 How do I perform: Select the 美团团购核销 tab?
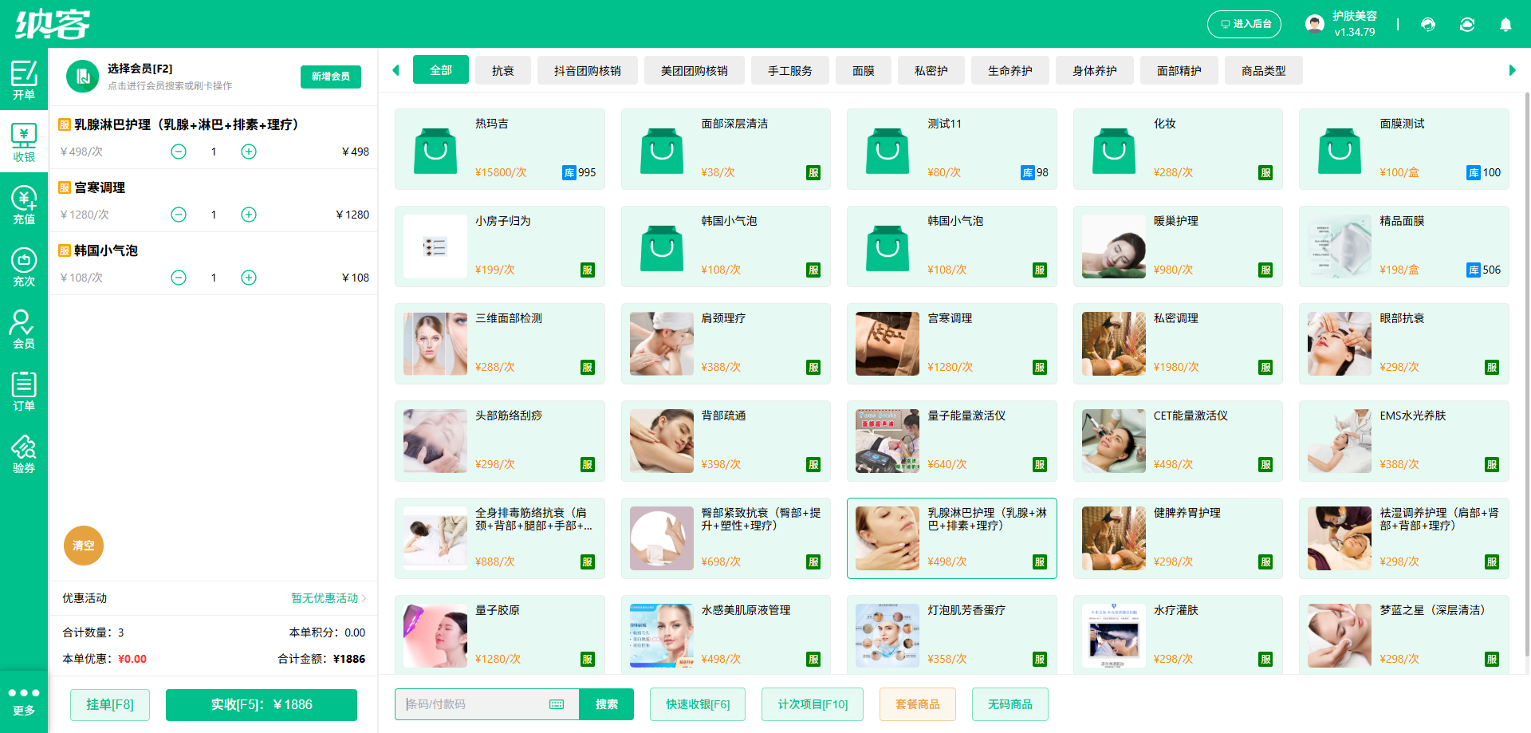click(x=695, y=71)
